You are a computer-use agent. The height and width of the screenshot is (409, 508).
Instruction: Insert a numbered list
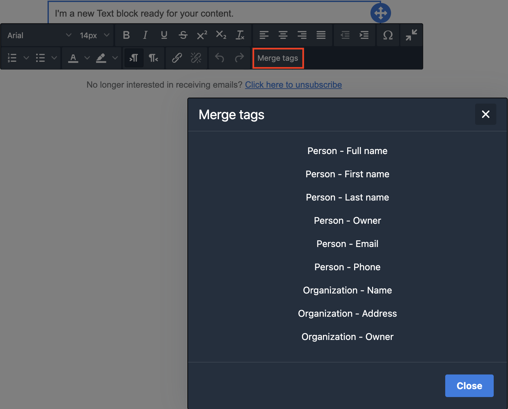point(12,58)
